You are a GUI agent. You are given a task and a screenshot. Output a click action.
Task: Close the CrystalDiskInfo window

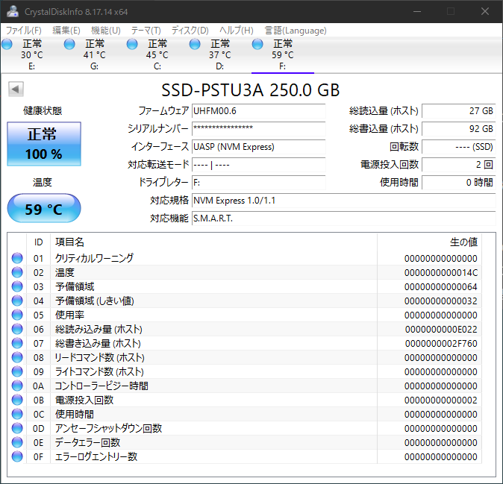(x=484, y=11)
